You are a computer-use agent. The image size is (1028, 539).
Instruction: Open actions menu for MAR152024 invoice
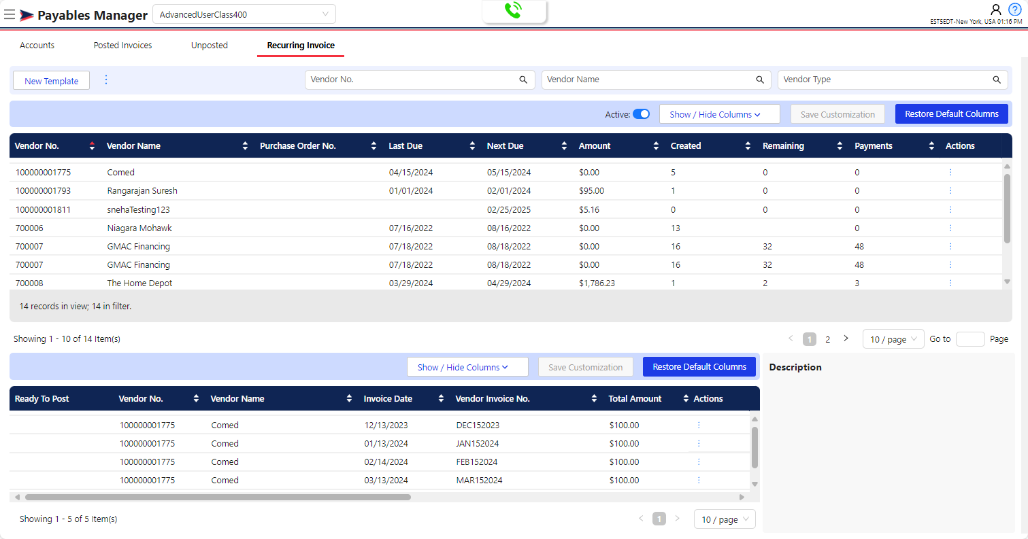(699, 480)
